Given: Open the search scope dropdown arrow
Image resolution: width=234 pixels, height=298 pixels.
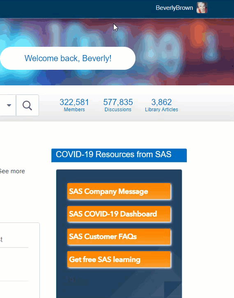Looking at the screenshot, I should (x=9, y=105).
